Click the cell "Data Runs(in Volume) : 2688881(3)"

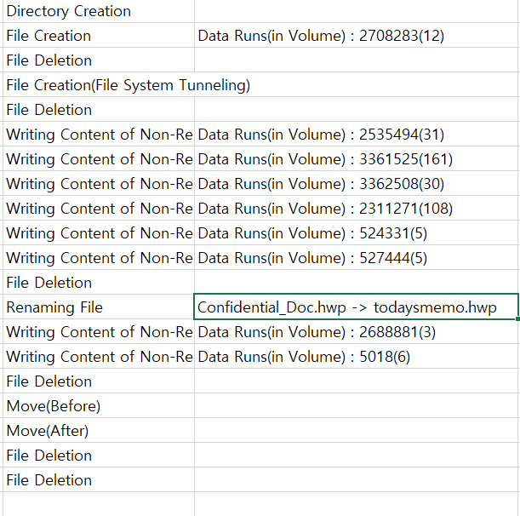[357, 331]
